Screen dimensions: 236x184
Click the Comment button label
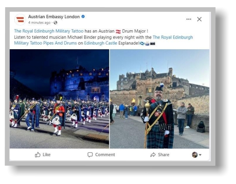[x=105, y=155]
